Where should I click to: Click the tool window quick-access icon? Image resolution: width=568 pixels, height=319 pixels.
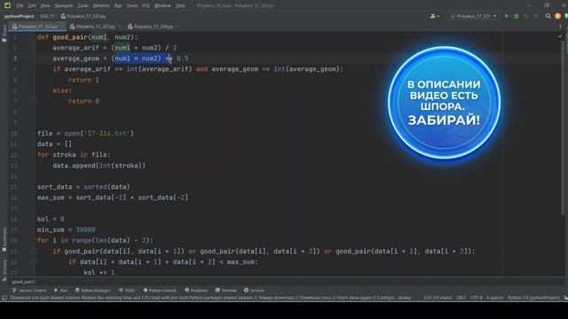point(4,298)
